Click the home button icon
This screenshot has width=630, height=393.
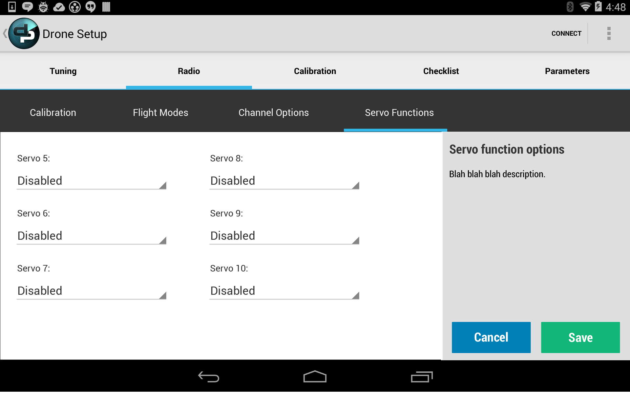(x=315, y=376)
